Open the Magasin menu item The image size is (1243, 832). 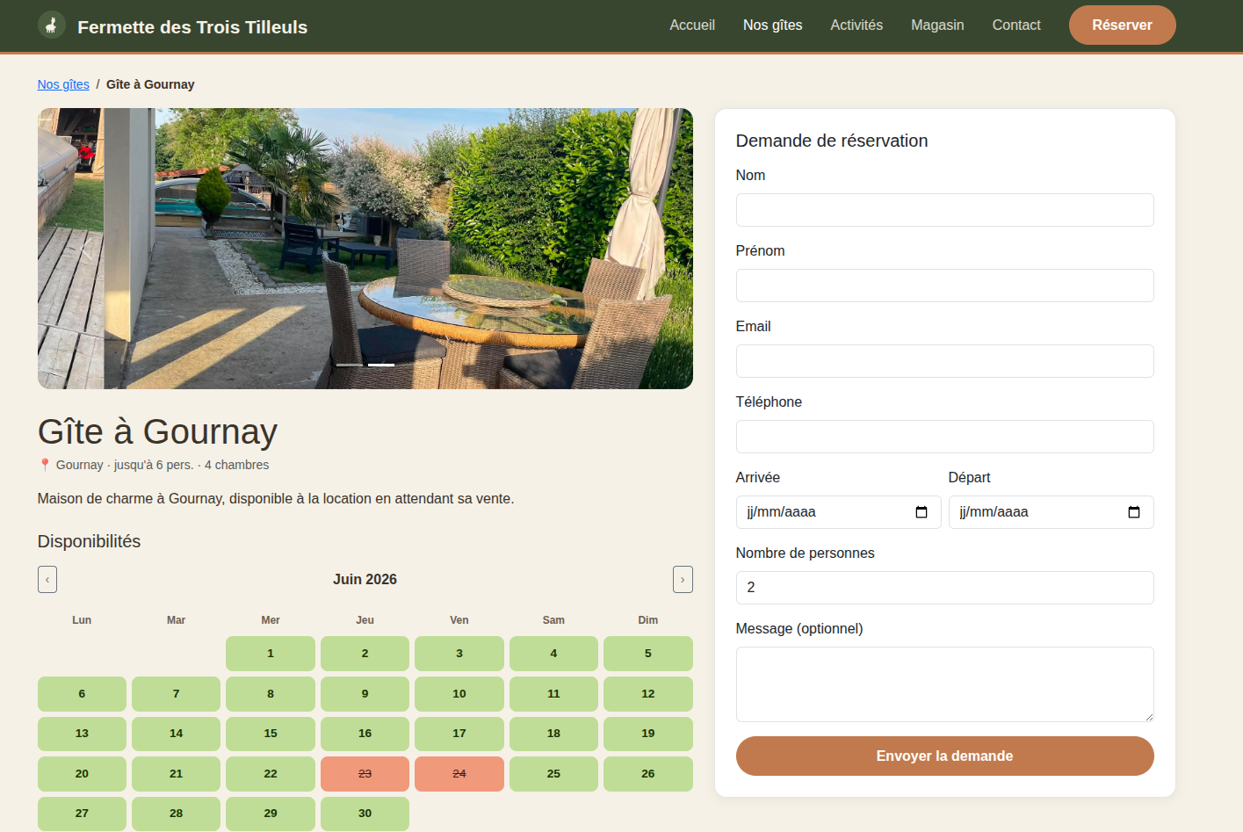pyautogui.click(x=937, y=25)
